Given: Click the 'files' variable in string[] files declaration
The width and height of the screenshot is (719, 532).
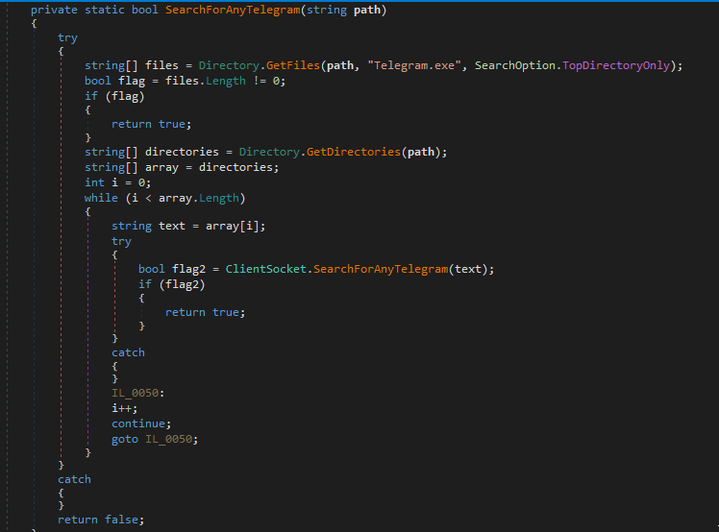Looking at the screenshot, I should tap(161, 65).
